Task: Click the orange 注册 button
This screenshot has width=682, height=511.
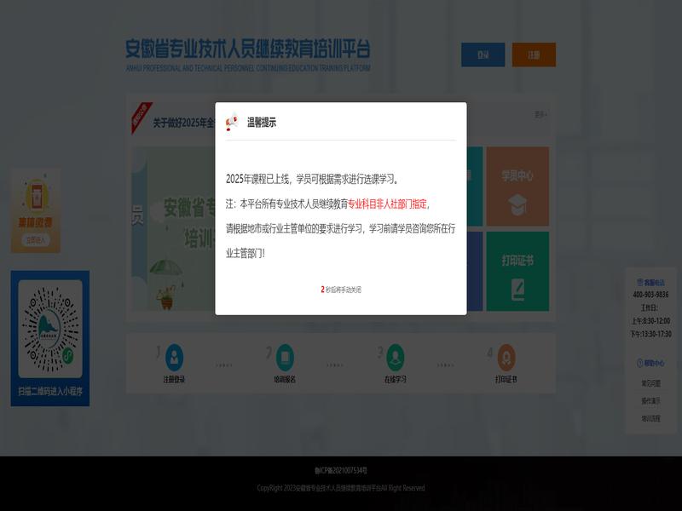Action: (534, 55)
